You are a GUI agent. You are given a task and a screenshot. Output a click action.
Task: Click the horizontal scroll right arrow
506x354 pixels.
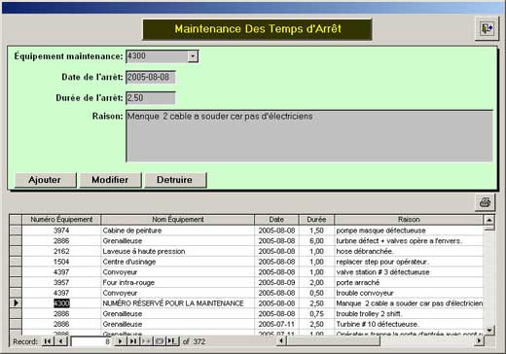coord(479,340)
